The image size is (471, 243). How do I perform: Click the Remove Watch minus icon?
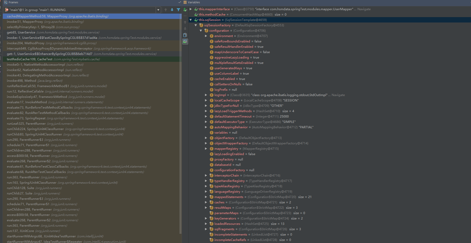click(185, 16)
